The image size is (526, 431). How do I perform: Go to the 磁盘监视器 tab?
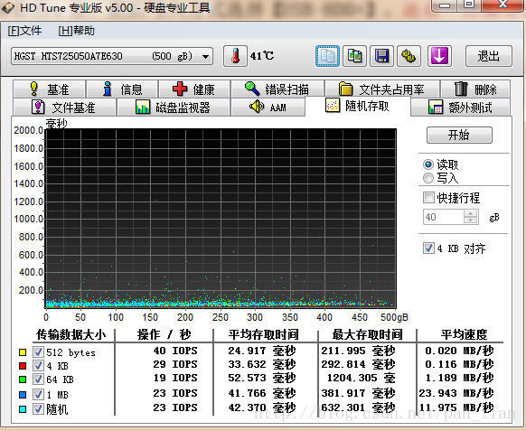tap(174, 108)
